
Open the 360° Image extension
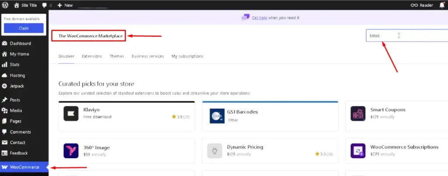tap(126, 151)
